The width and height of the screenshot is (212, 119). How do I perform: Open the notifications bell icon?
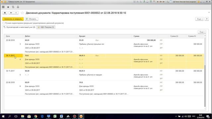click(18, 7)
